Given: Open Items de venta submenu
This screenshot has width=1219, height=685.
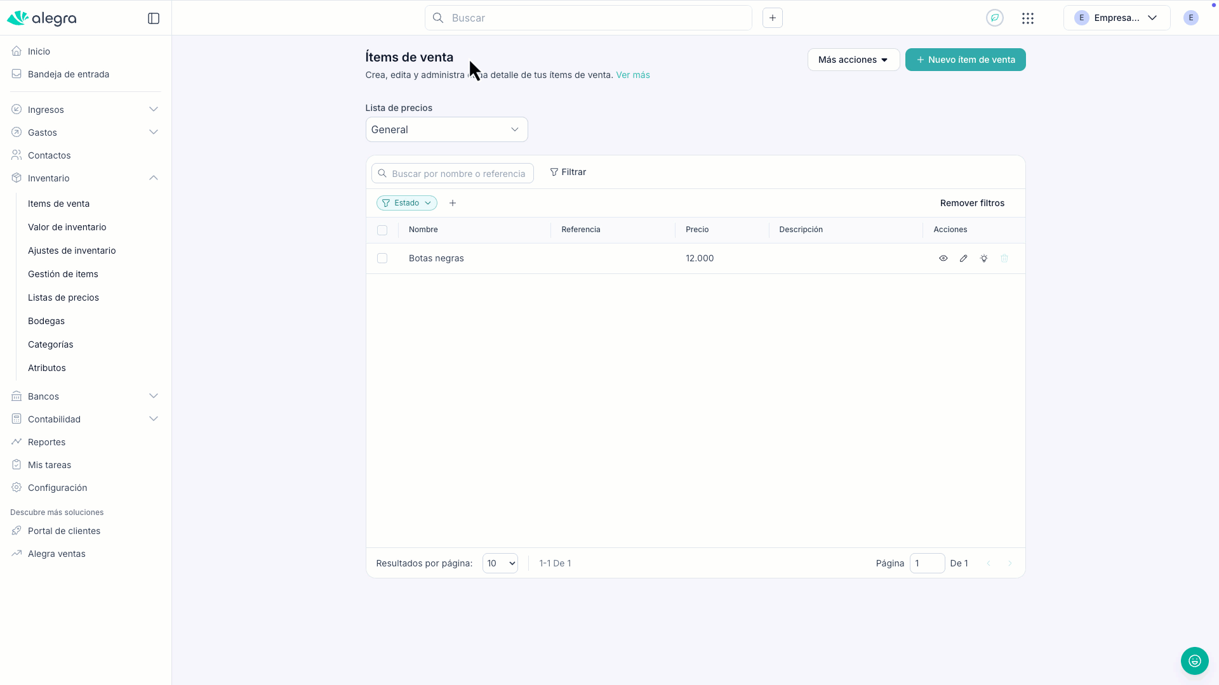Looking at the screenshot, I should pos(58,204).
